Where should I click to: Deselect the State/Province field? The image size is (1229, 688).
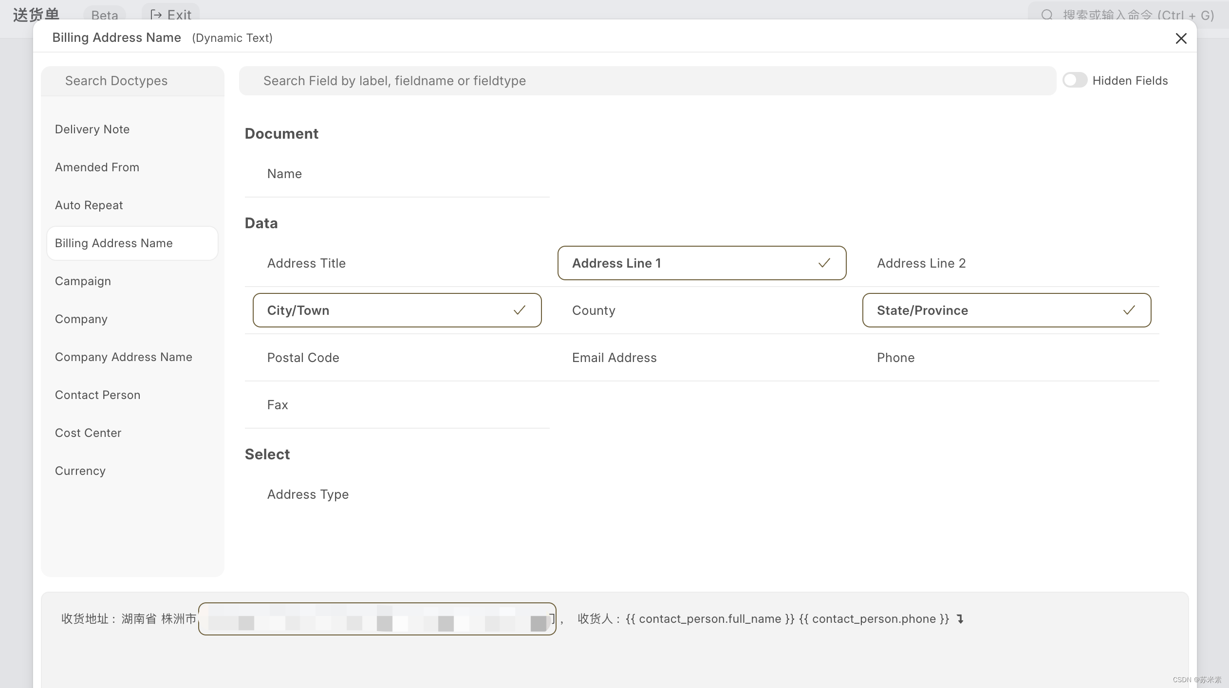[x=1006, y=310]
